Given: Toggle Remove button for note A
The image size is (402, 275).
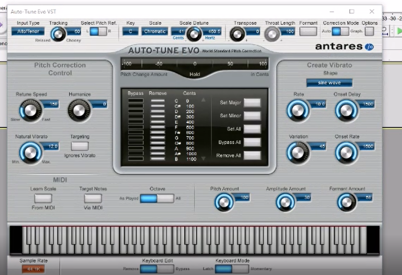Looking at the screenshot, I should coord(158,148).
